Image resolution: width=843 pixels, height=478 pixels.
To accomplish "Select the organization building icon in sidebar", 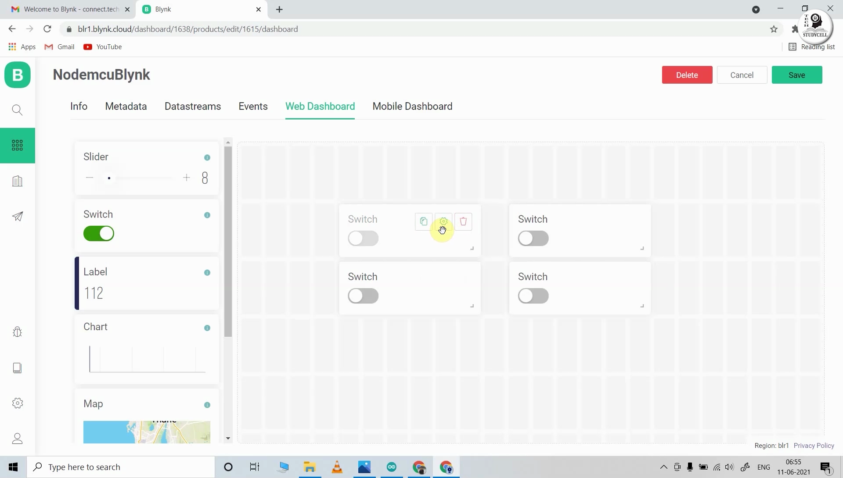I will point(17,181).
